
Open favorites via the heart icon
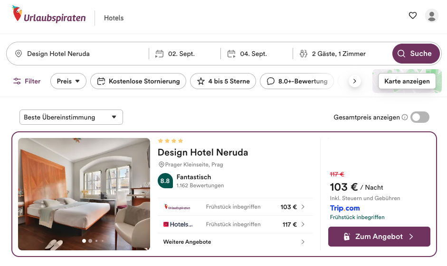click(x=412, y=15)
